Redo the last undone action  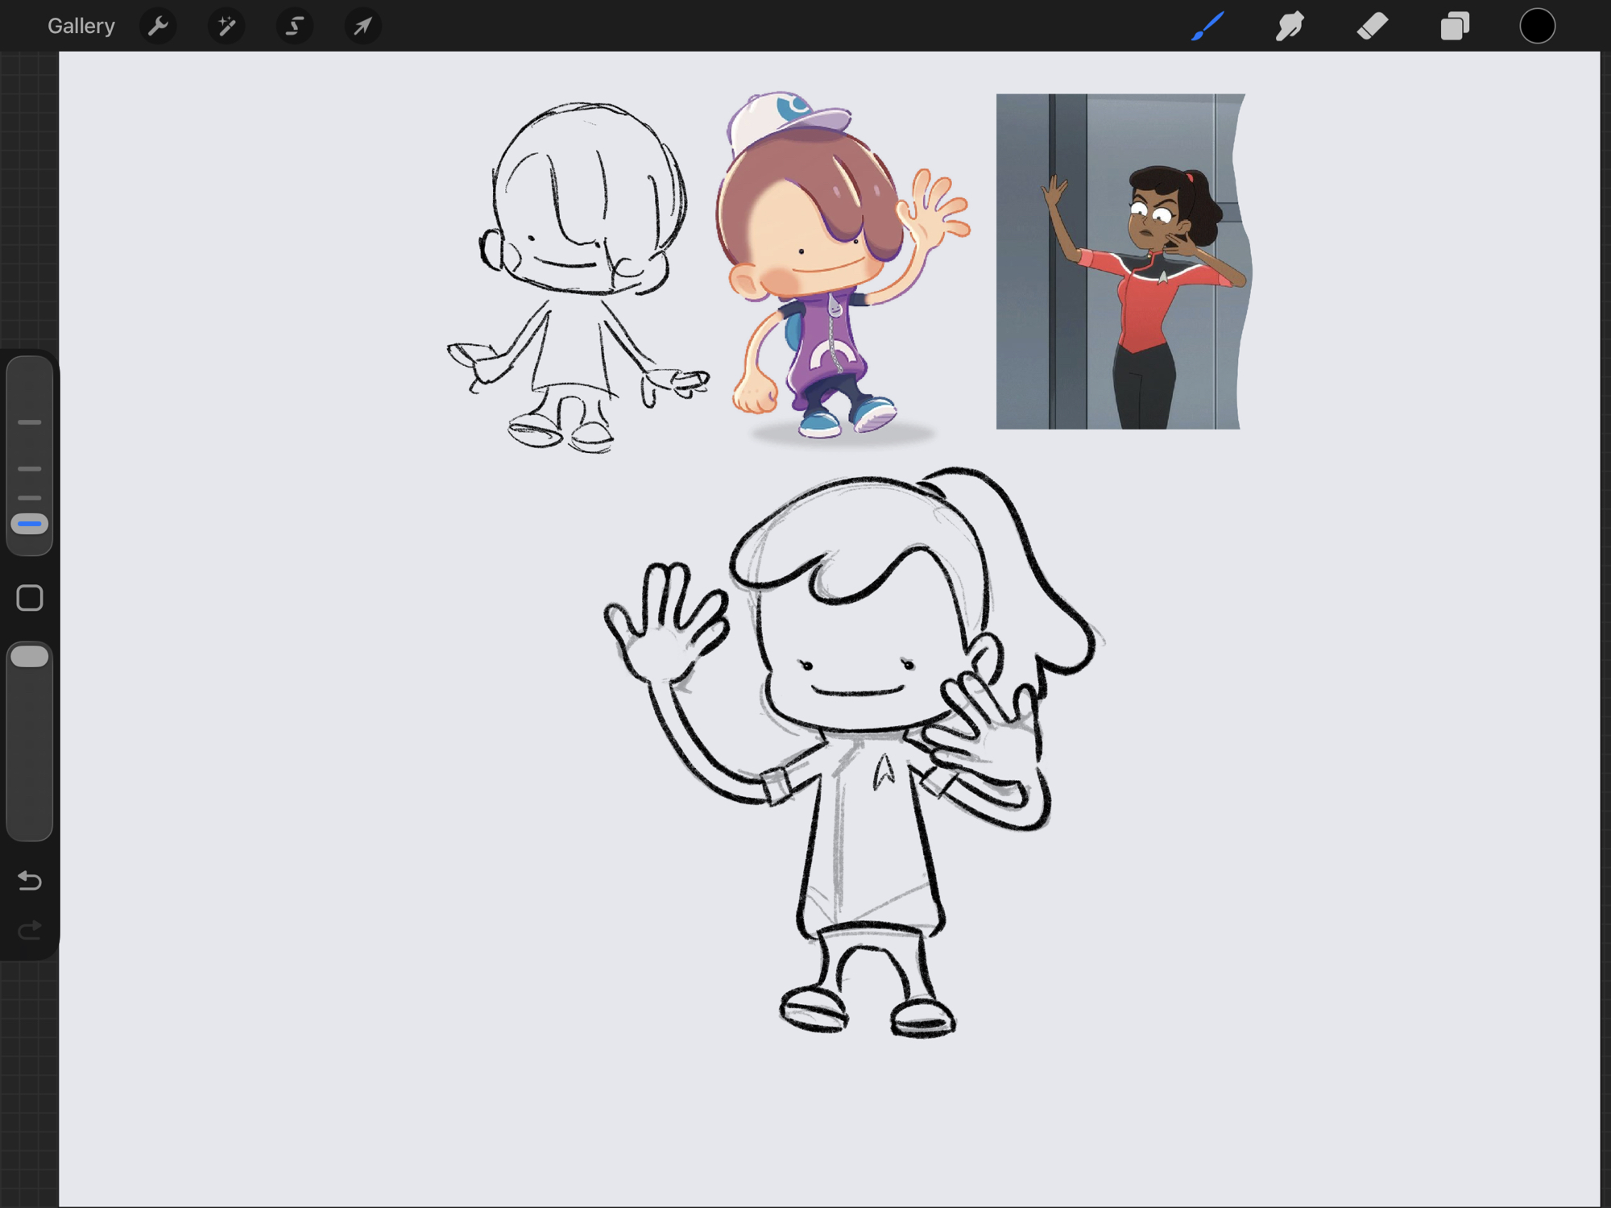(30, 931)
